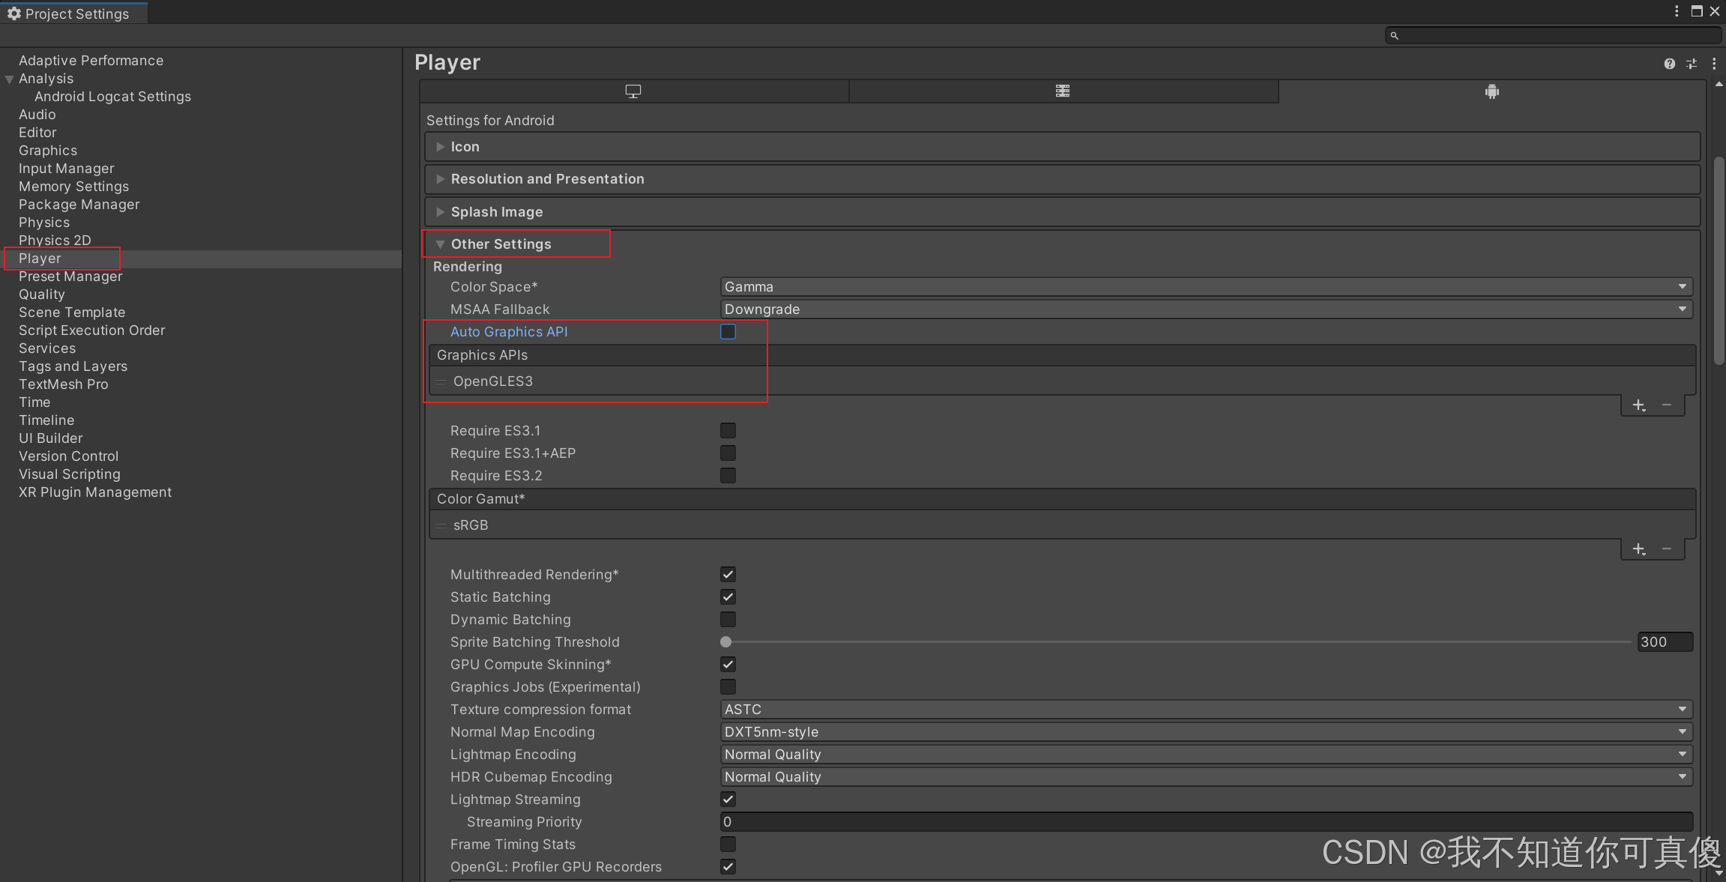Click the preset sliders icon next to help
1726x882 pixels.
coord(1692,64)
